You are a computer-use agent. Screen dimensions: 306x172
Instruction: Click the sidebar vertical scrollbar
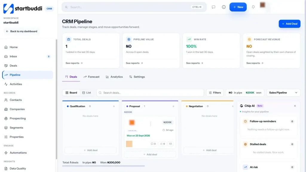pyautogui.click(x=56, y=99)
